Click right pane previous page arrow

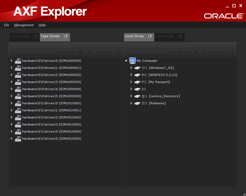[x=204, y=52]
